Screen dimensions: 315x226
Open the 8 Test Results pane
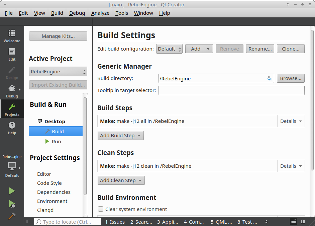(247, 222)
